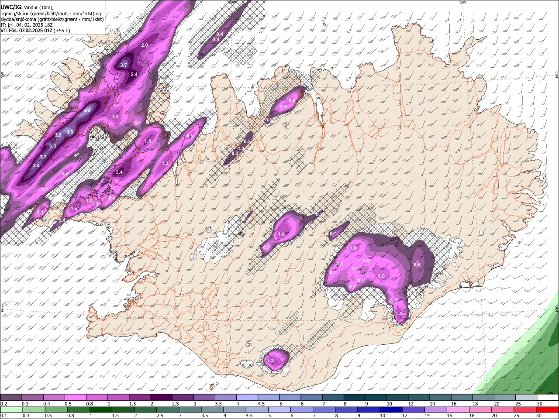This screenshot has width=559, height=419.
Task: Click the 4.3 precipitation value on the map
Action: click(87, 111)
